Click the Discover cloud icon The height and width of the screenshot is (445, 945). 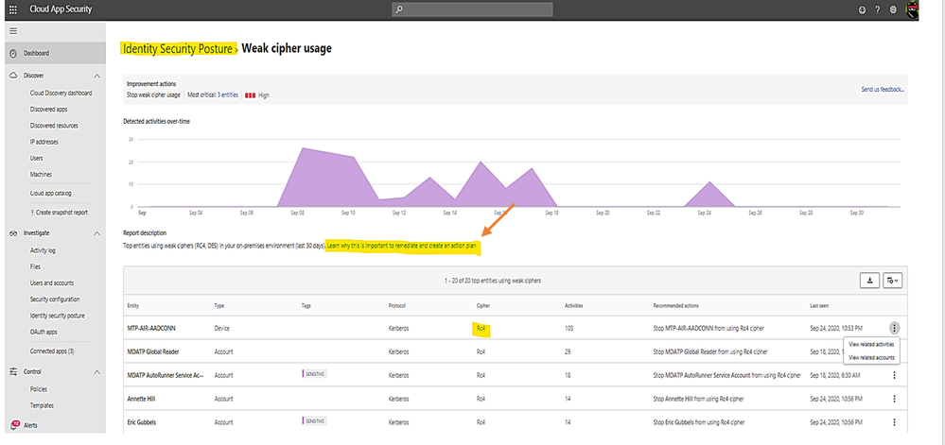pyautogui.click(x=13, y=76)
